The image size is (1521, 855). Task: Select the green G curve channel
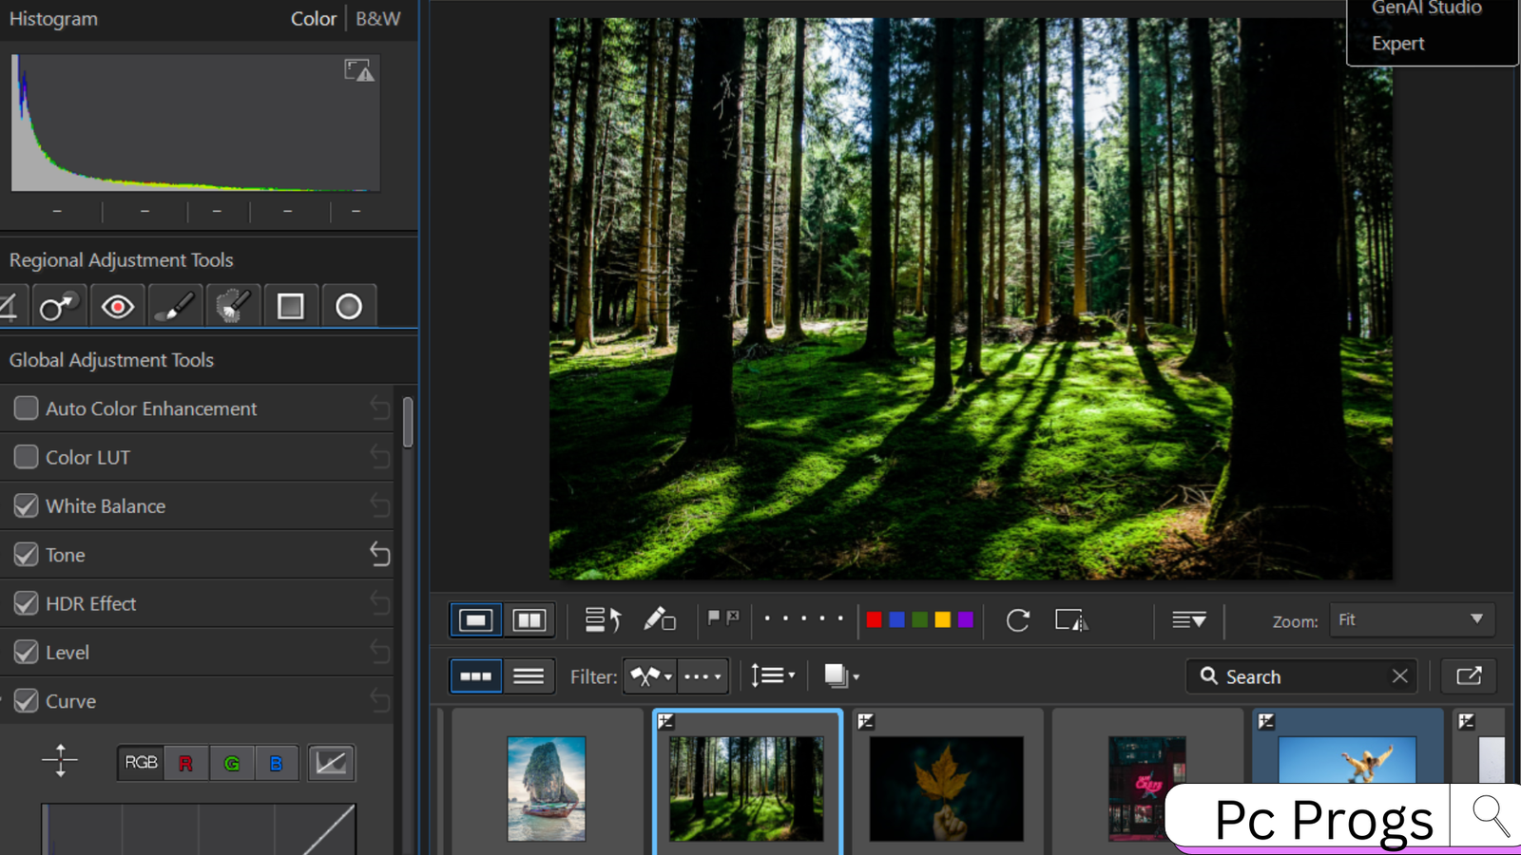[231, 762]
